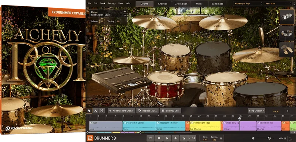Image resolution: width=296 pixels, height=142 pixels.
Task: Expand the Song Creator panel
Action: pyautogui.click(x=256, y=111)
